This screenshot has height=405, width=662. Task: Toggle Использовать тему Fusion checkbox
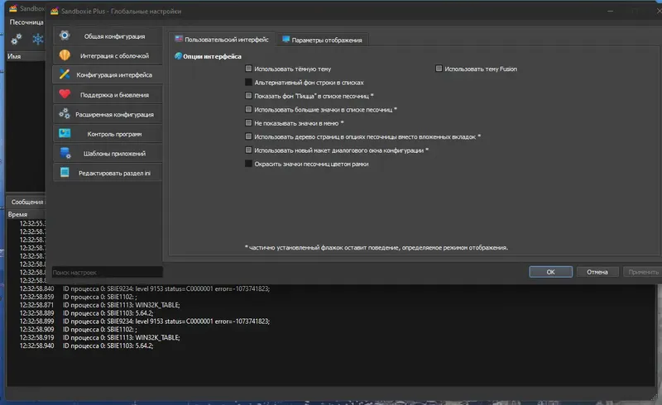(439, 69)
